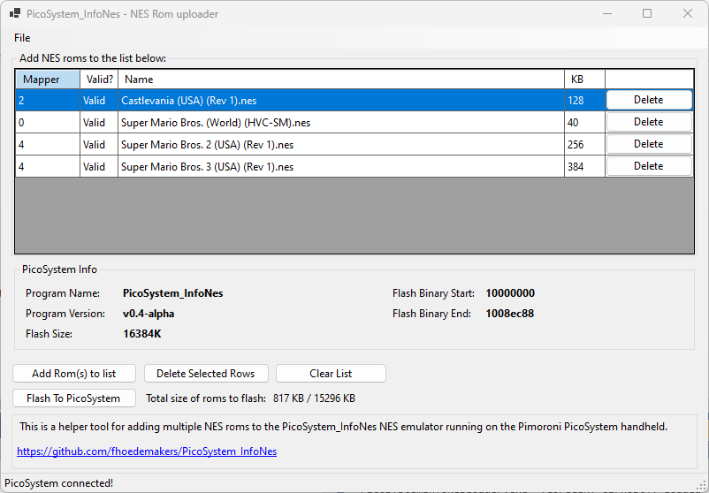The width and height of the screenshot is (709, 493).
Task: Click Delete Selected Rows button
Action: pyautogui.click(x=206, y=374)
